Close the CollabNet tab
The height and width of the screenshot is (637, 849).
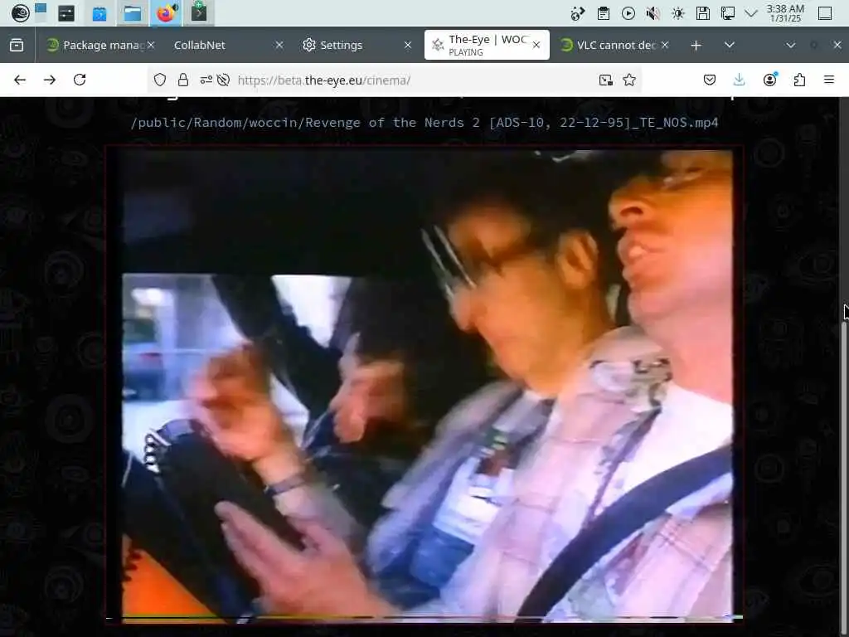point(279,45)
